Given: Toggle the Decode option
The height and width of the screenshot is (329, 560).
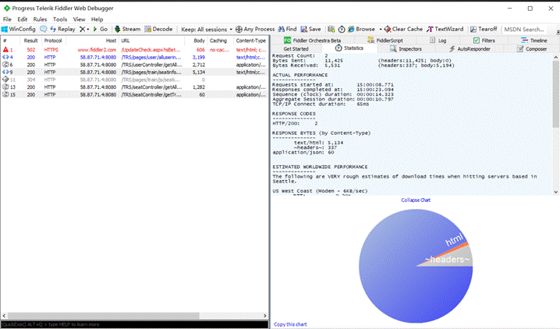Looking at the screenshot, I should pyautogui.click(x=158, y=30).
